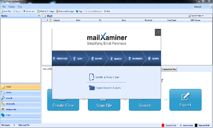This screenshot has height=128, width=213.
Task: Click the Tags sidebar icon
Action: coord(3,115)
